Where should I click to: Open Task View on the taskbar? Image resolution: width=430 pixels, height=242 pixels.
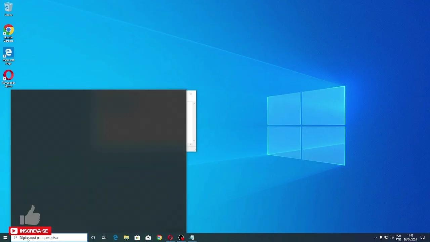(104, 238)
